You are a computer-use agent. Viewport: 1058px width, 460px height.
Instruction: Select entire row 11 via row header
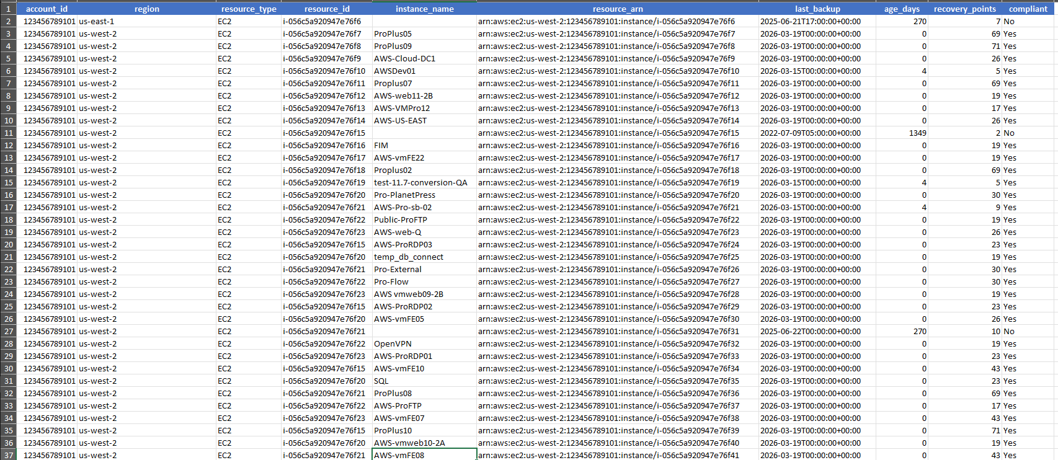coord(8,133)
